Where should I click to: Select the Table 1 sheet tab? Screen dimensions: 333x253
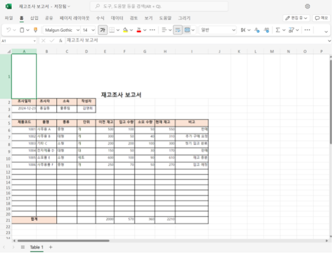click(36, 247)
